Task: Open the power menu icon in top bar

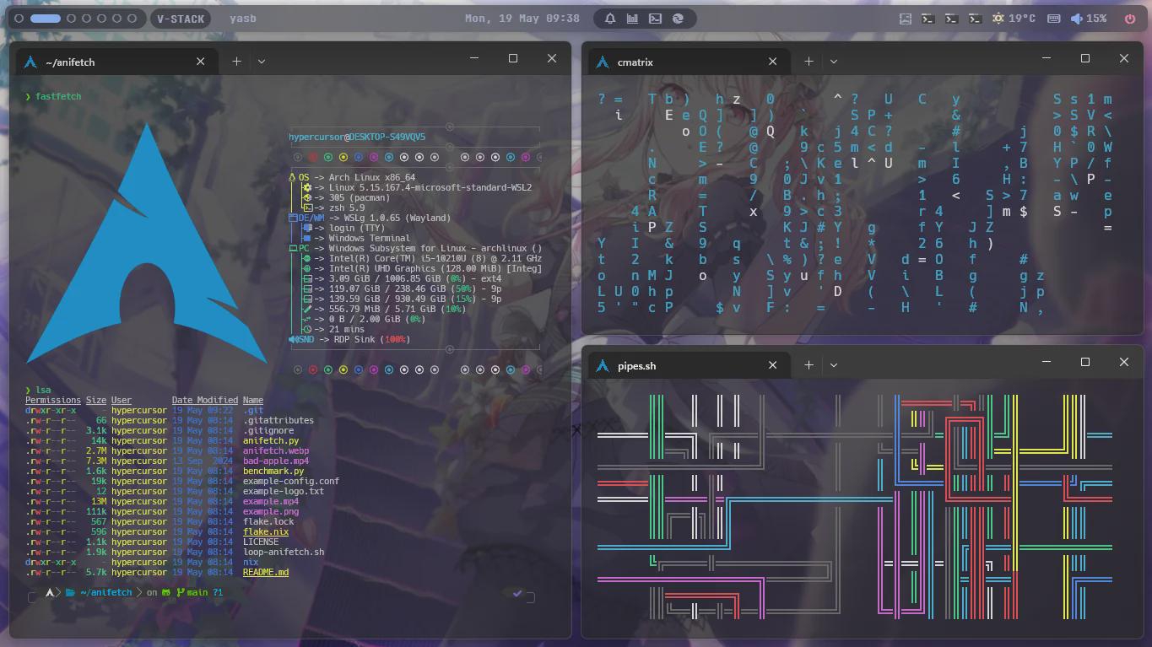Action: pyautogui.click(x=1130, y=18)
